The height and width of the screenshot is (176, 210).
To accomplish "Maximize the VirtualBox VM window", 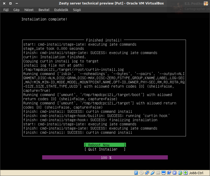I will point(10,3).
